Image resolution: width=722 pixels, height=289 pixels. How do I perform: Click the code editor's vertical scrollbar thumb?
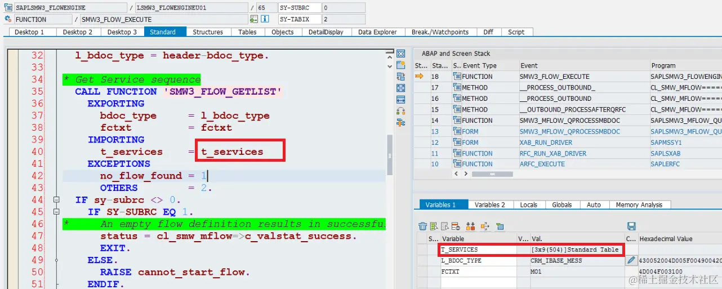point(390,154)
